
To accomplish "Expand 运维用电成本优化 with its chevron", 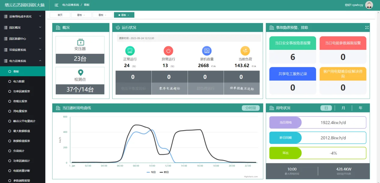I will [40, 16].
